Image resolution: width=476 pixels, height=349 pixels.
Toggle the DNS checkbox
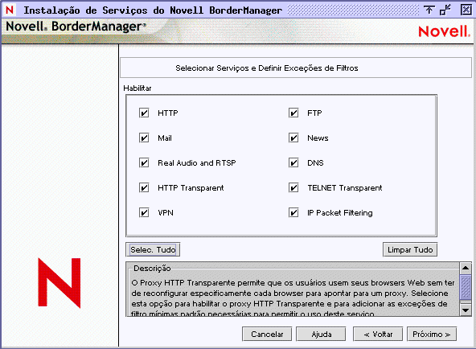pyautogui.click(x=293, y=162)
